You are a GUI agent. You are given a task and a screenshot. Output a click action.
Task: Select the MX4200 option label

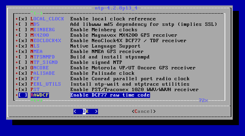click(x=40, y=35)
